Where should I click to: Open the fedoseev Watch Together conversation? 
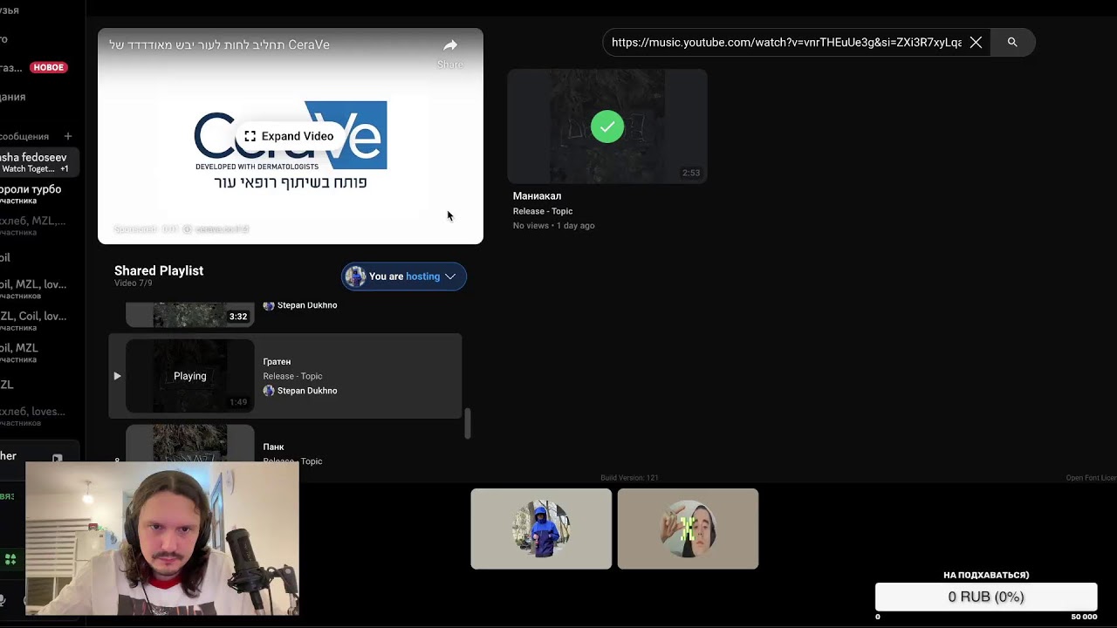tap(39, 162)
